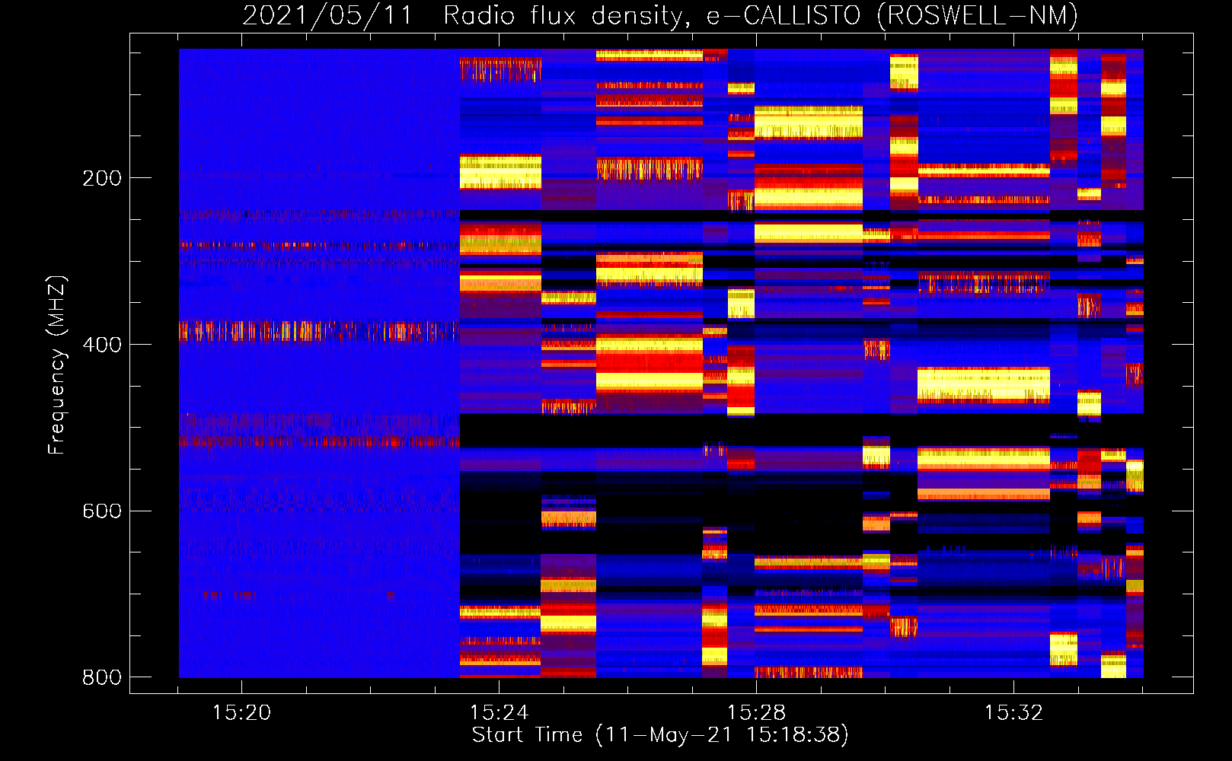Click the 15:28 time tick label
This screenshot has height=761, width=1232.
(756, 712)
